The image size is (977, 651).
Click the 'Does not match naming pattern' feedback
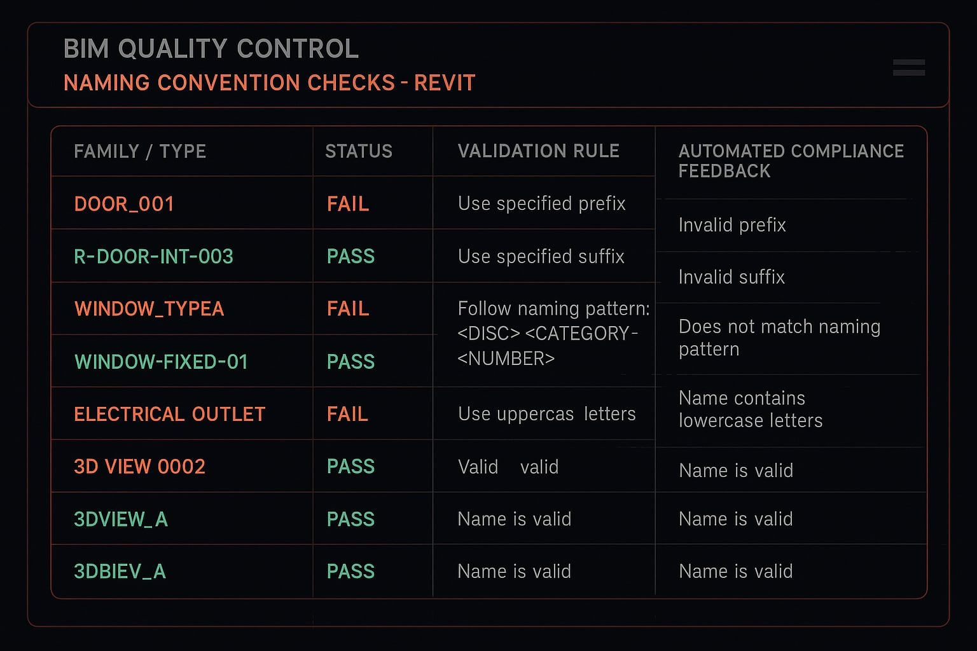[780, 338]
